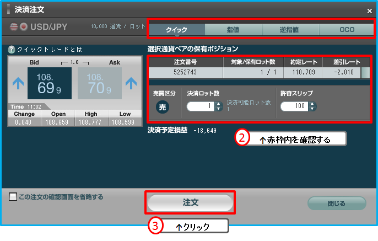Click the Low value 108.599
The image size is (378, 241).
123,122
